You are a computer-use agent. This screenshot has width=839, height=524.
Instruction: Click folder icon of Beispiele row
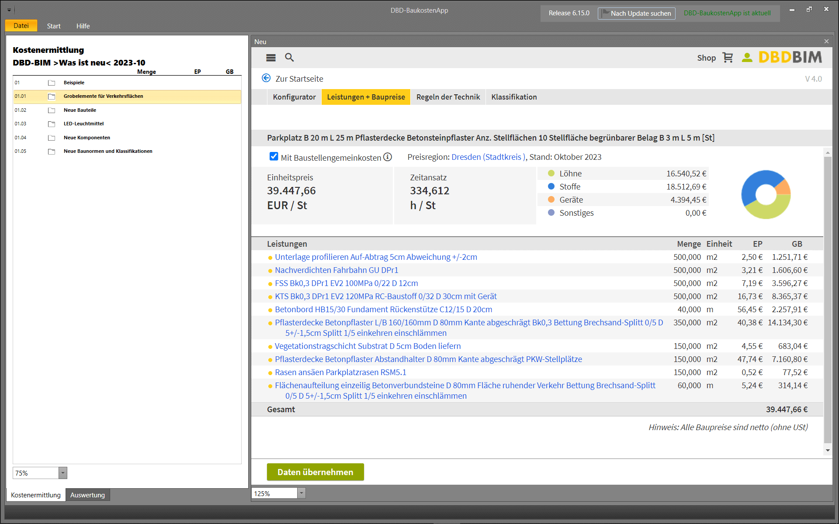52,83
